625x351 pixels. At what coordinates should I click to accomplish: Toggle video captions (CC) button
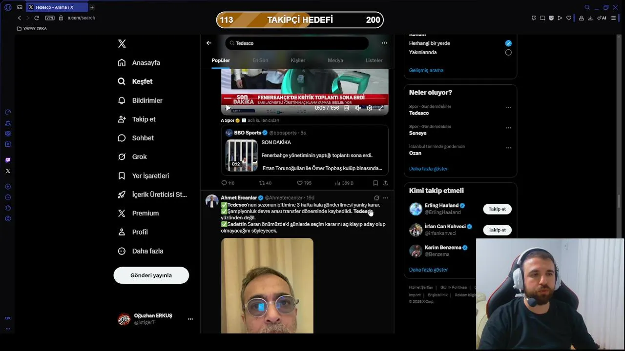[346, 108]
